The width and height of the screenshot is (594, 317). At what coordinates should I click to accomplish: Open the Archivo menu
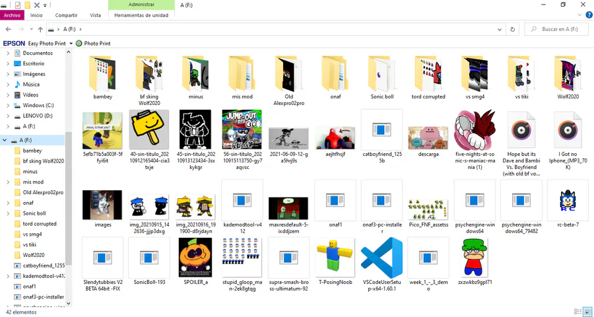[12, 15]
